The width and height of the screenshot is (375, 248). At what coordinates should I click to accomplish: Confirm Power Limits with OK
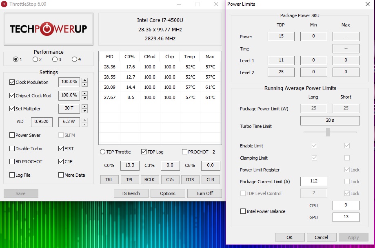pos(290,237)
